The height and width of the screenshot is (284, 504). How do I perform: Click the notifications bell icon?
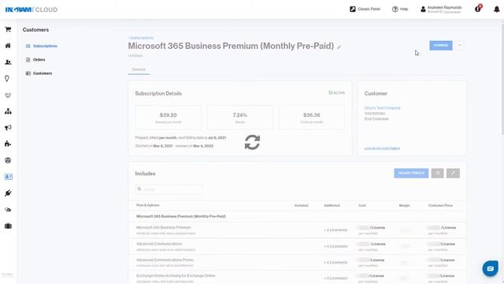497,9
